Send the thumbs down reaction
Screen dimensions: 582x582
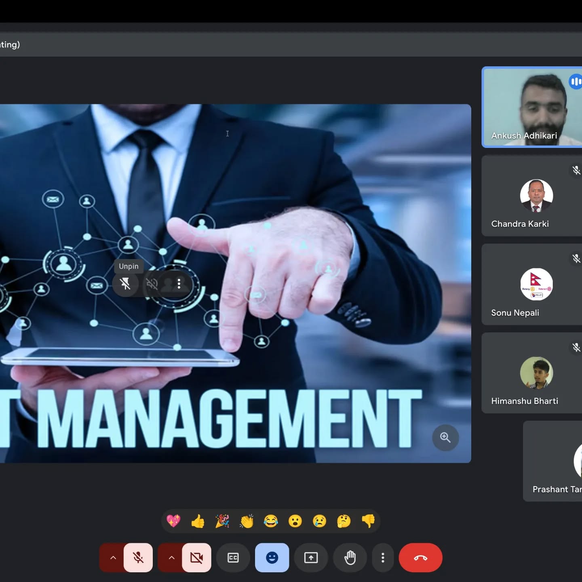pyautogui.click(x=368, y=521)
